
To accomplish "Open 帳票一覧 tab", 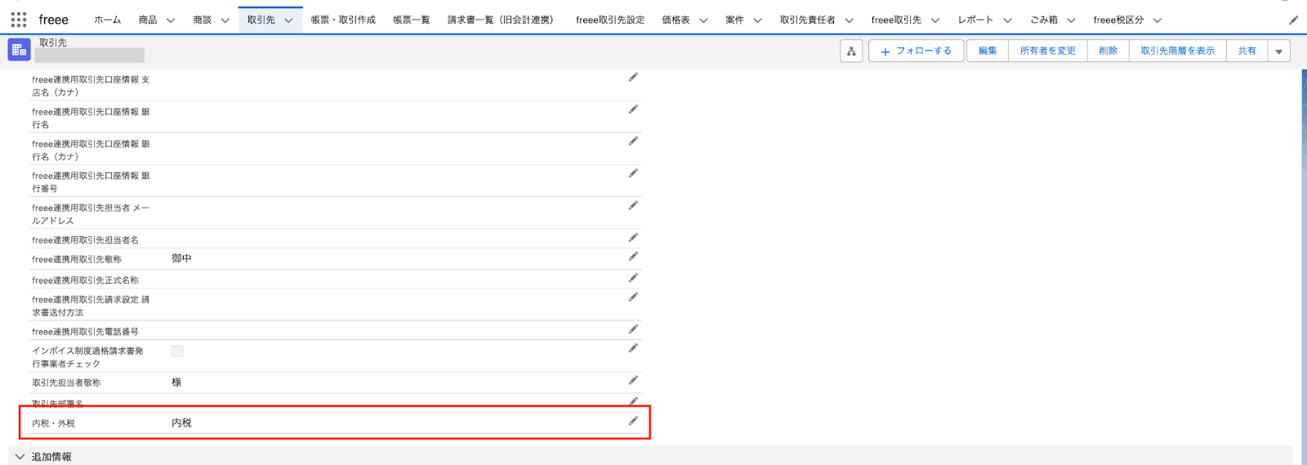I will 411,20.
